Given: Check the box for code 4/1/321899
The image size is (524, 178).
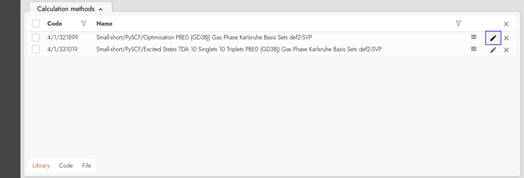Looking at the screenshot, I should 36,38.
